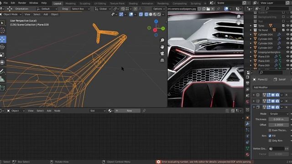Click the blue Z axis on navigation gizmo
Screen dimensions: 292x164
[x=156, y=21]
